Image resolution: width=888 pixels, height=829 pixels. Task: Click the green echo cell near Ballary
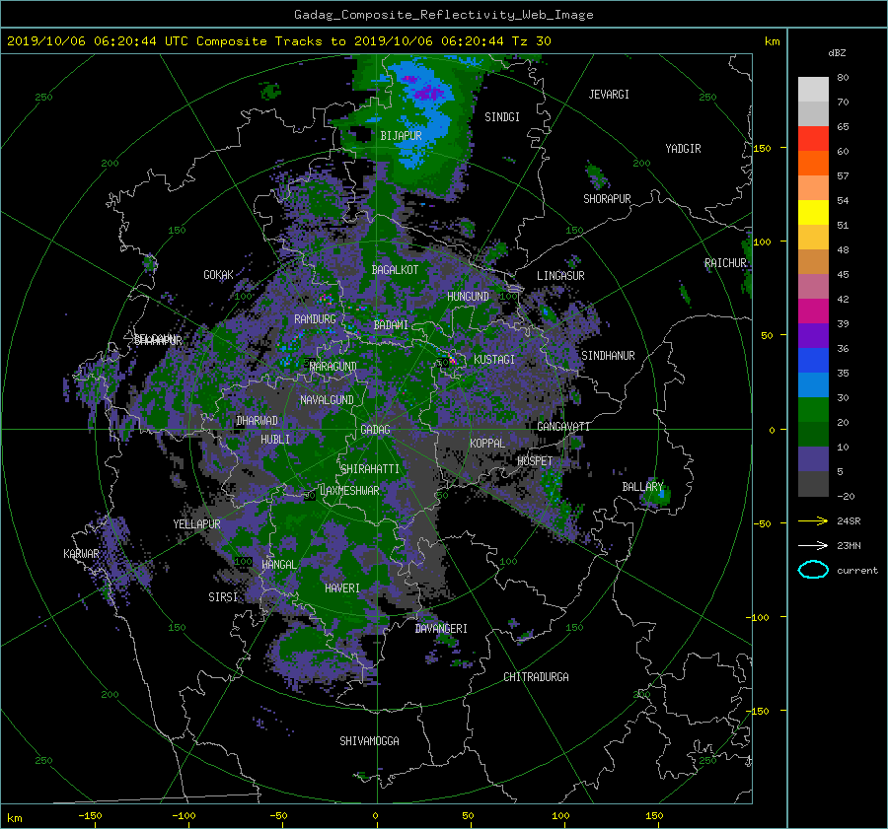click(657, 496)
